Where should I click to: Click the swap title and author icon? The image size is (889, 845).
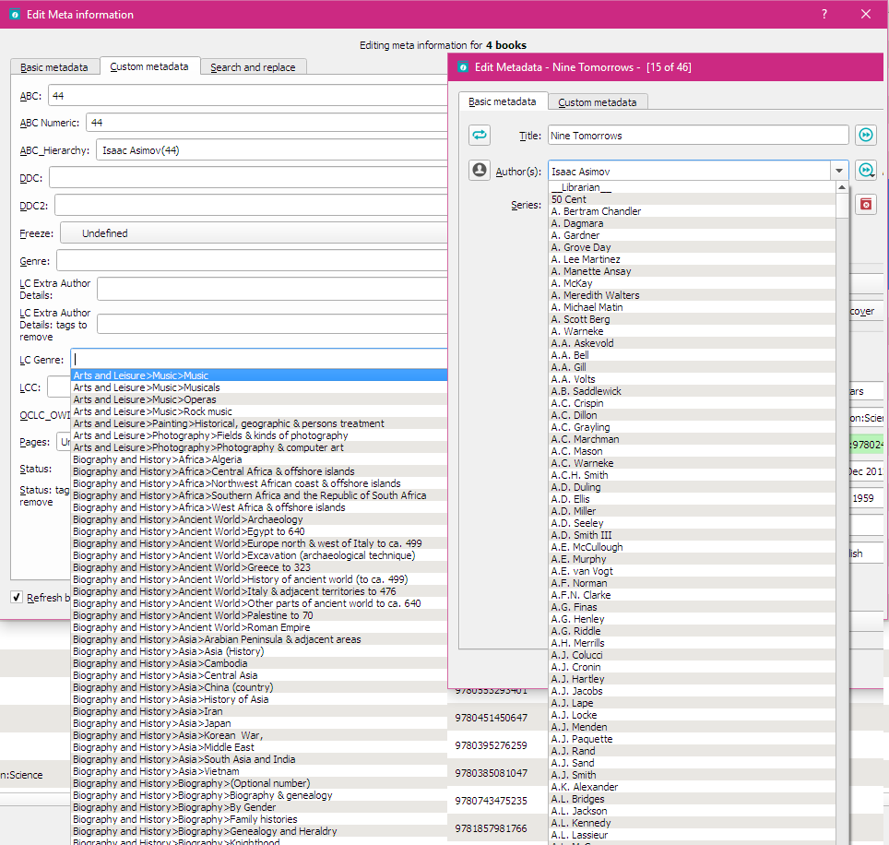pyautogui.click(x=480, y=136)
